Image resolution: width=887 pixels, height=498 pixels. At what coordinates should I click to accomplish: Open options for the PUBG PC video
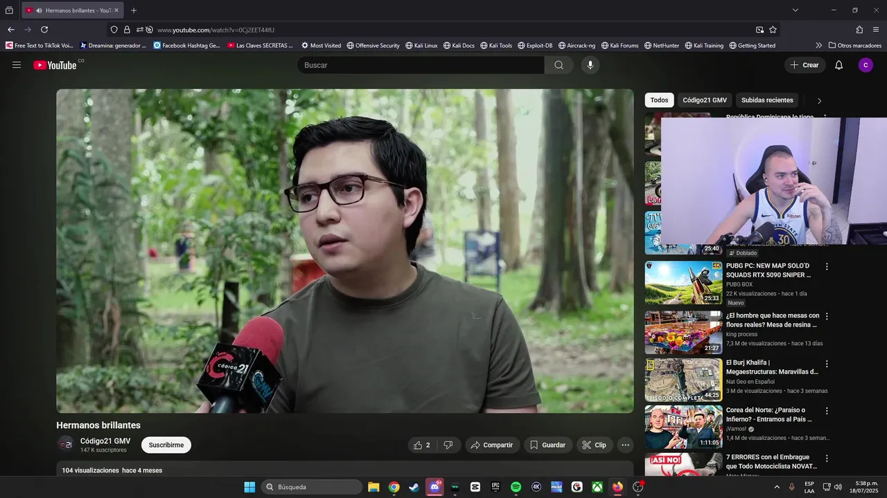(826, 266)
